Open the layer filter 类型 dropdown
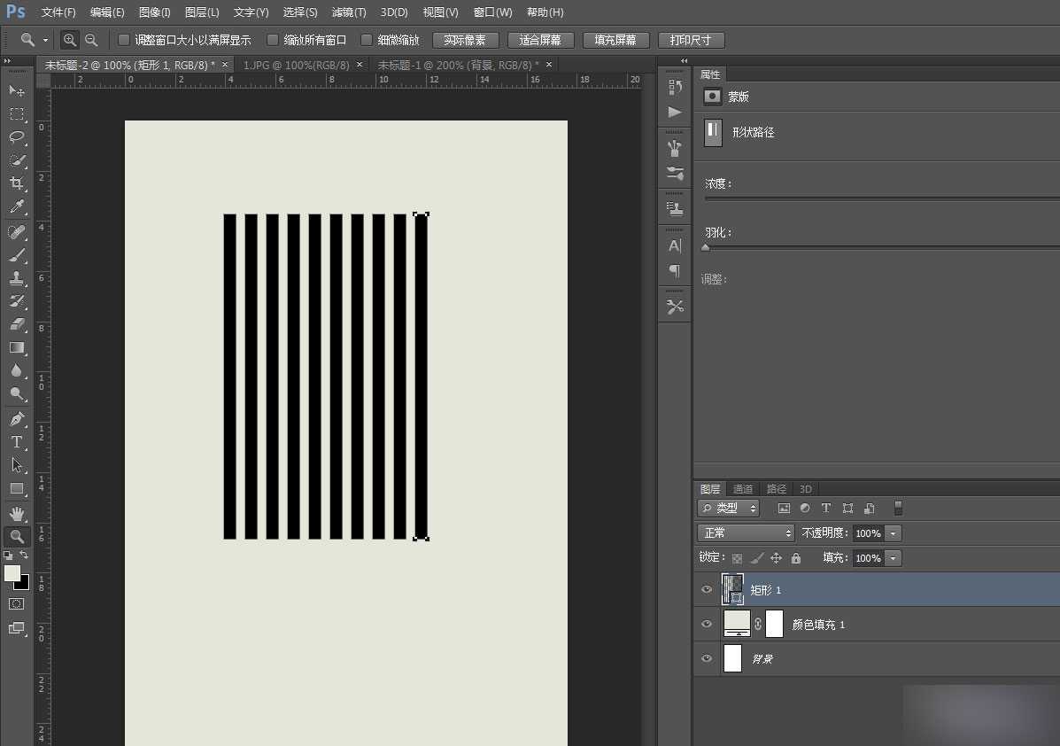 click(x=729, y=509)
